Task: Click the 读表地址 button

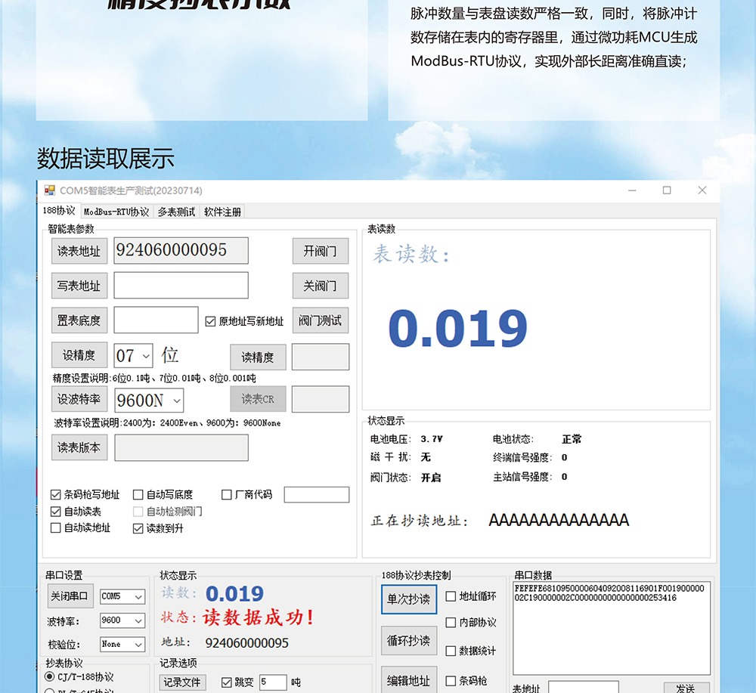Action: click(79, 251)
